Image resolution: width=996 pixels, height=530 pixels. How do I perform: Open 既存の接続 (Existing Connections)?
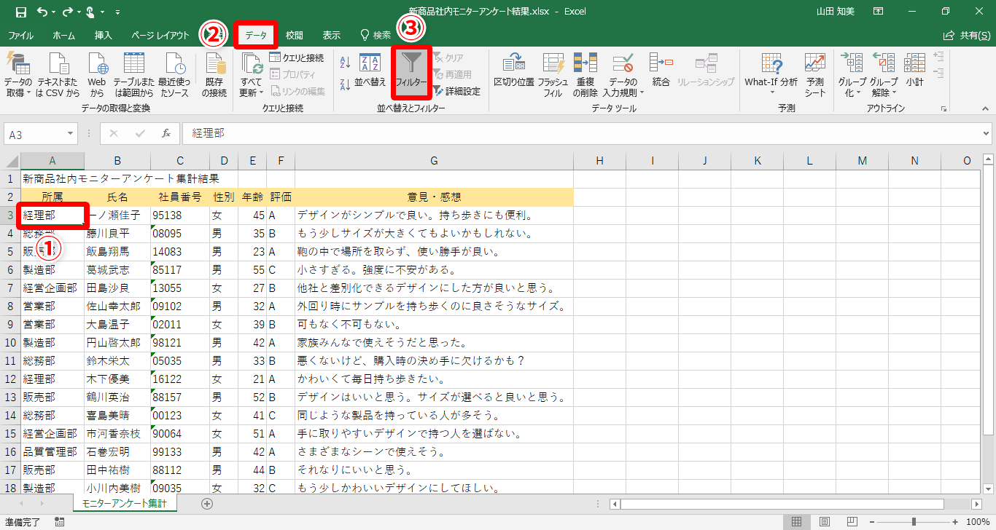point(214,76)
